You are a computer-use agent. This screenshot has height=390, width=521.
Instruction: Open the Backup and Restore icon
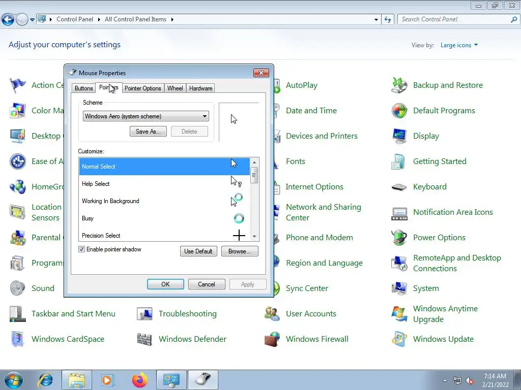pos(399,85)
